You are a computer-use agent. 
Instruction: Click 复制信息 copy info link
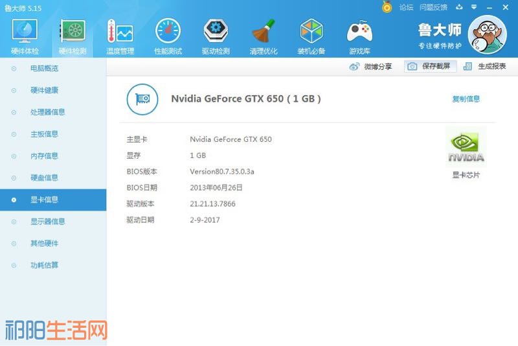tap(466, 98)
